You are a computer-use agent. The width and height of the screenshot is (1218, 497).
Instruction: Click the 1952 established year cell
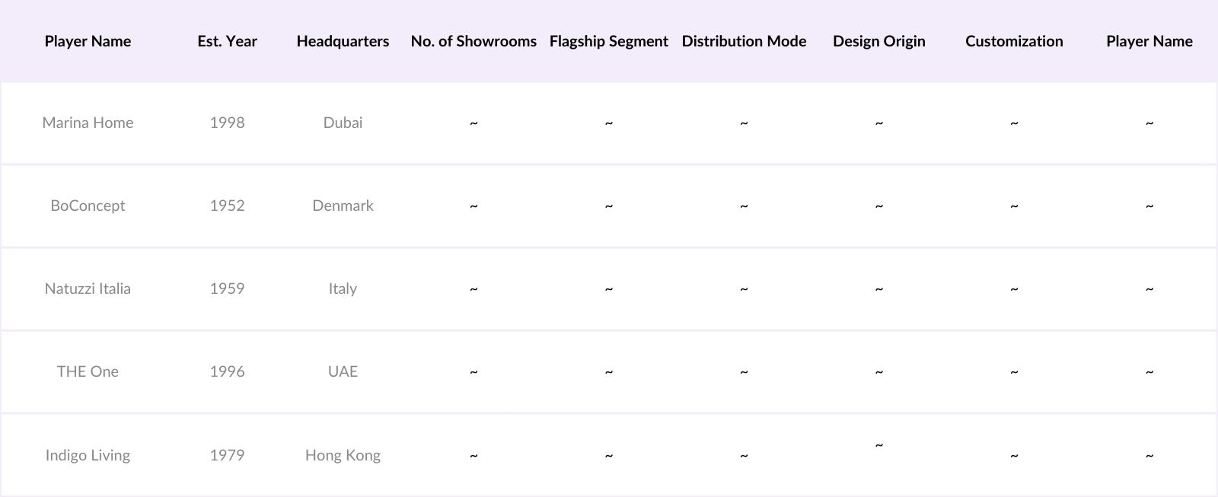pos(227,205)
